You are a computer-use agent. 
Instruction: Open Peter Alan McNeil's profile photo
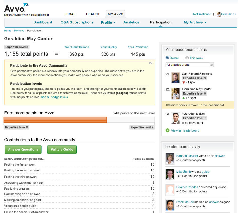point(175,118)
